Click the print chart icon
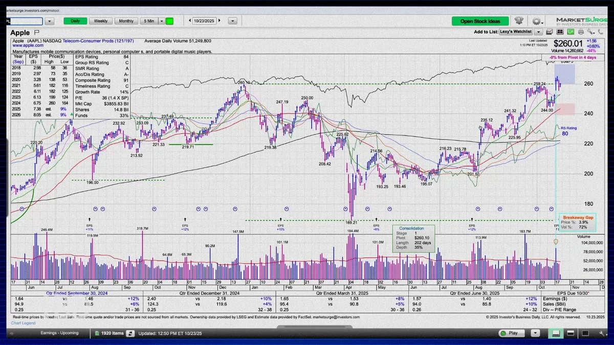614x345 pixels. (581, 32)
